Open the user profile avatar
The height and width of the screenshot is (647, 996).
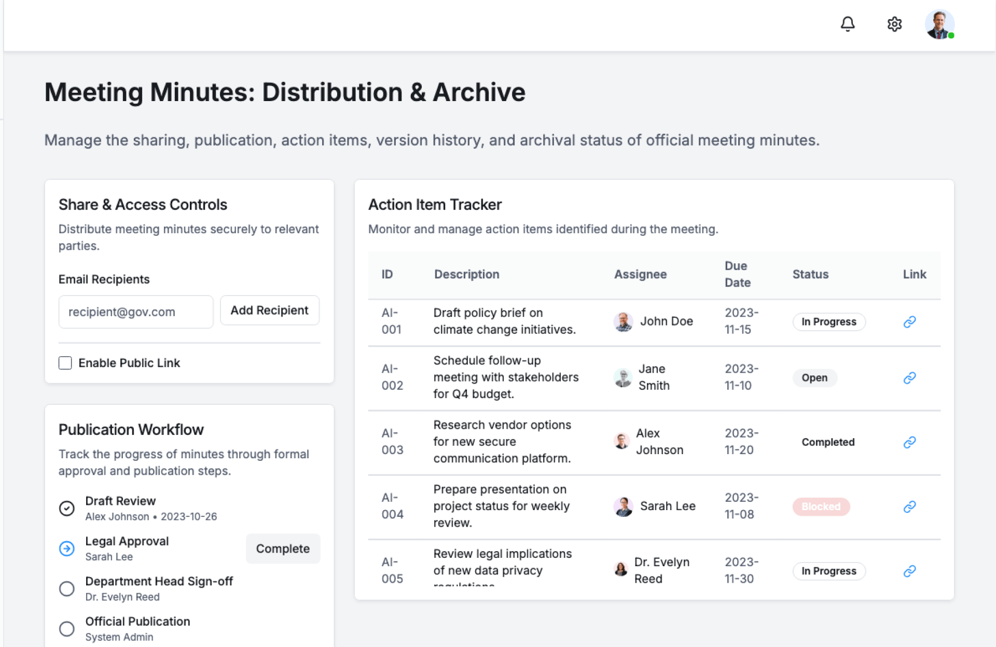pyautogui.click(x=939, y=24)
